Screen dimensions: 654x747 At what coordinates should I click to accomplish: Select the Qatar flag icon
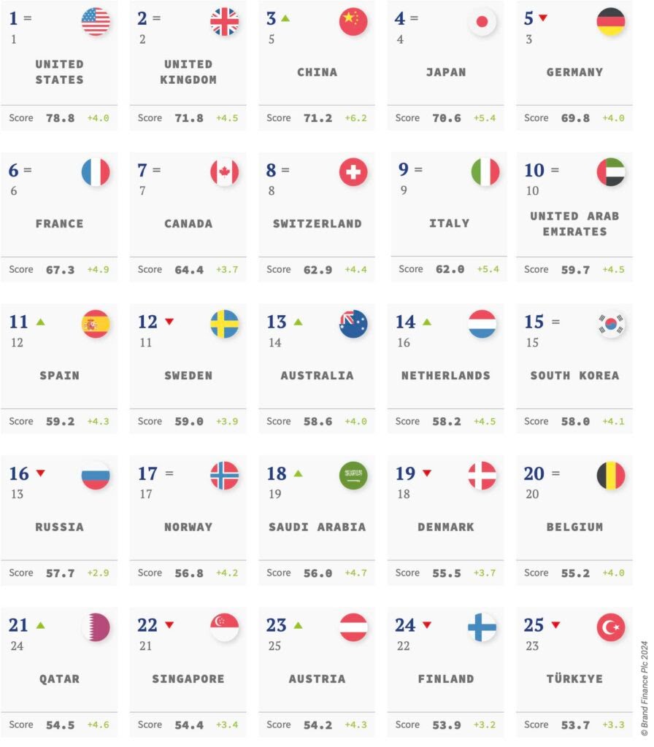[x=96, y=627]
